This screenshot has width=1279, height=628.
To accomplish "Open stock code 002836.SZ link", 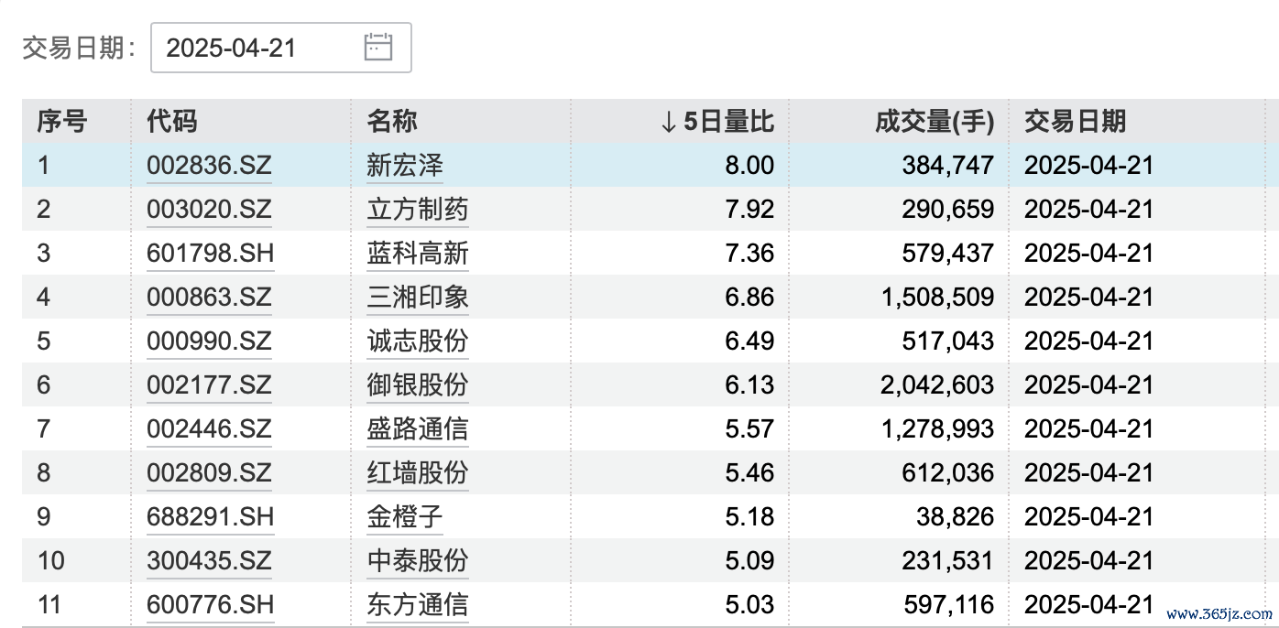I will tap(209, 166).
